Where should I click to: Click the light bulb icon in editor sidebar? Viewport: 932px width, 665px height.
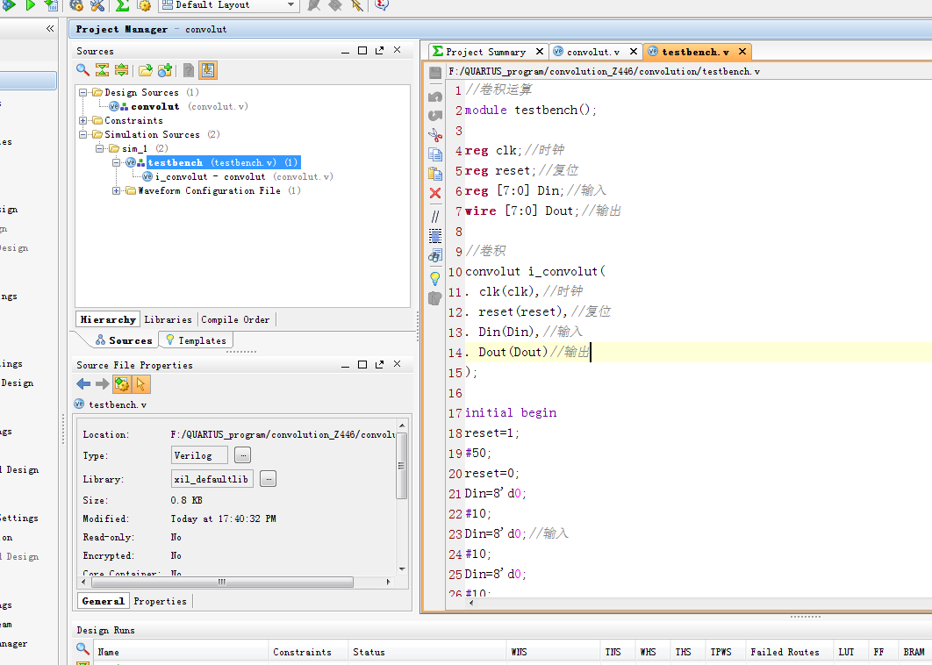pyautogui.click(x=435, y=278)
